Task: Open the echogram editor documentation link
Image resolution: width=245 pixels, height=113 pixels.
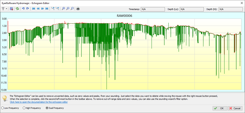Action: point(39,102)
